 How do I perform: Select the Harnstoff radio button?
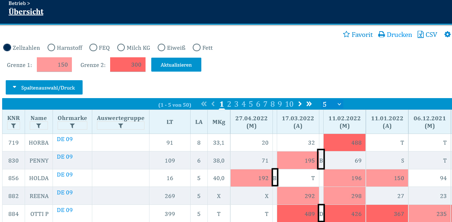pyautogui.click(x=51, y=48)
